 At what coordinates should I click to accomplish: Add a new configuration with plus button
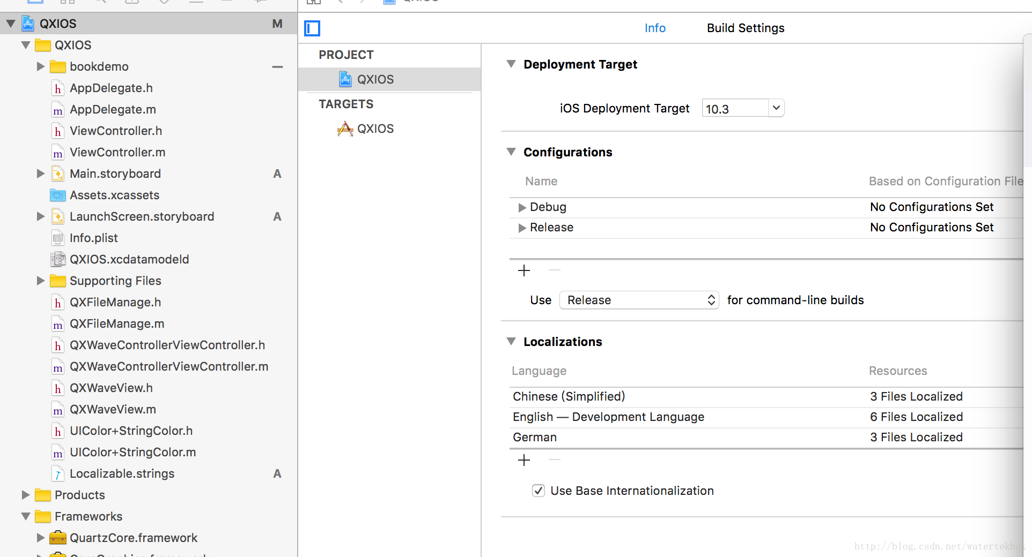click(x=524, y=270)
